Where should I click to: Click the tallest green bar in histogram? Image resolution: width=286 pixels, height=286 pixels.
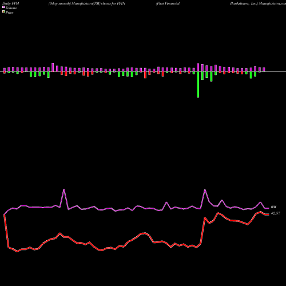pos(198,85)
